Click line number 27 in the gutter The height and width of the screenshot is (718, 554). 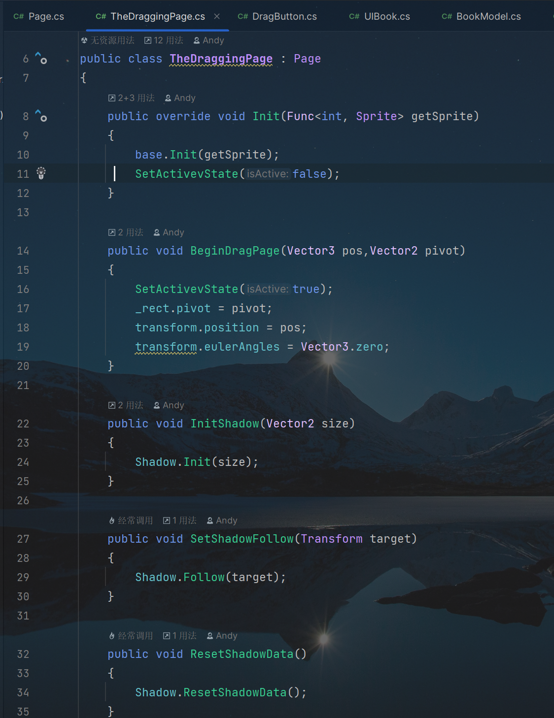[23, 539]
